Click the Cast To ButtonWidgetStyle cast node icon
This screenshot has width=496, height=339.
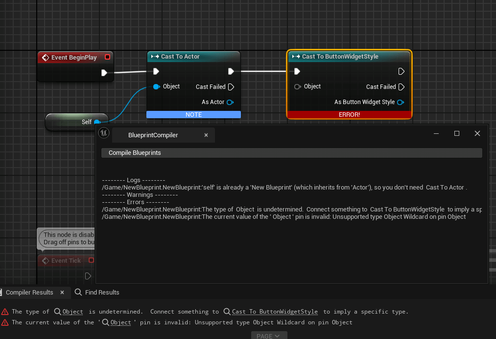coord(296,57)
